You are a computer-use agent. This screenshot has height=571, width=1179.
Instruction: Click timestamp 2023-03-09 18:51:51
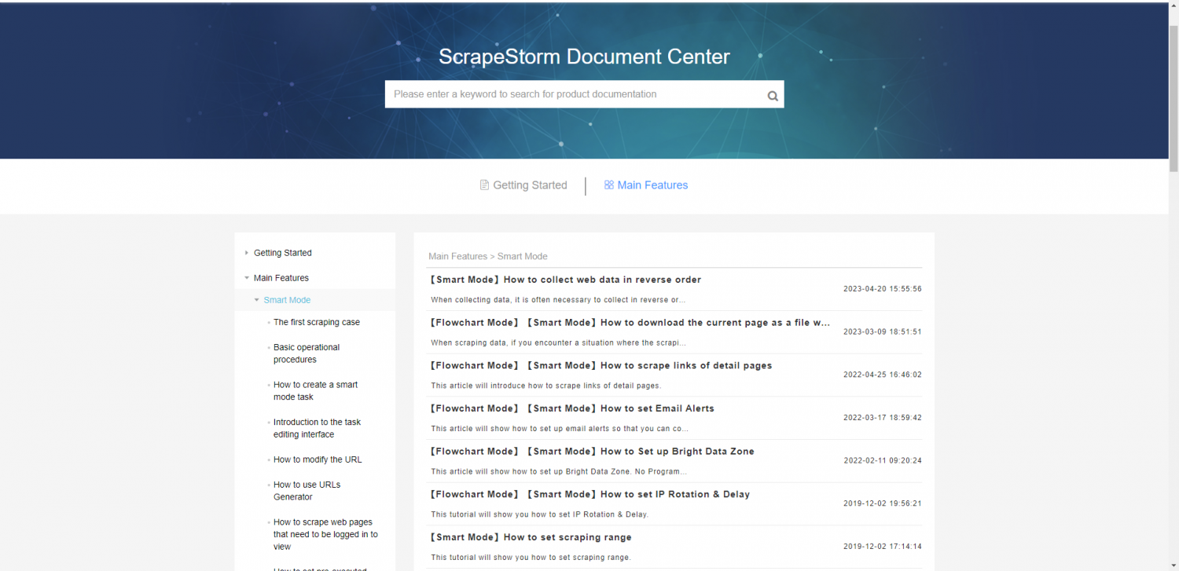(883, 331)
